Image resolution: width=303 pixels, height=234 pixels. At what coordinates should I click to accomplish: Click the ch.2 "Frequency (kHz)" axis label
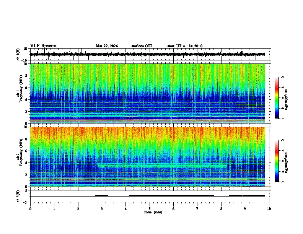[21, 152]
